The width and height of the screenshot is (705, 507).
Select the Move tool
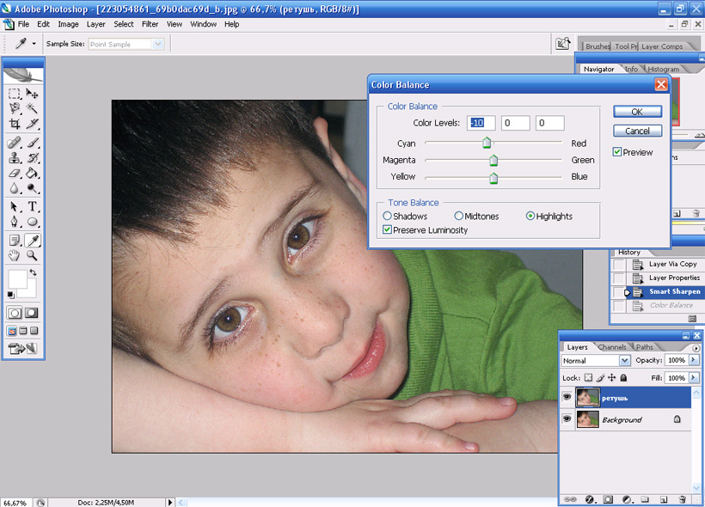click(32, 94)
